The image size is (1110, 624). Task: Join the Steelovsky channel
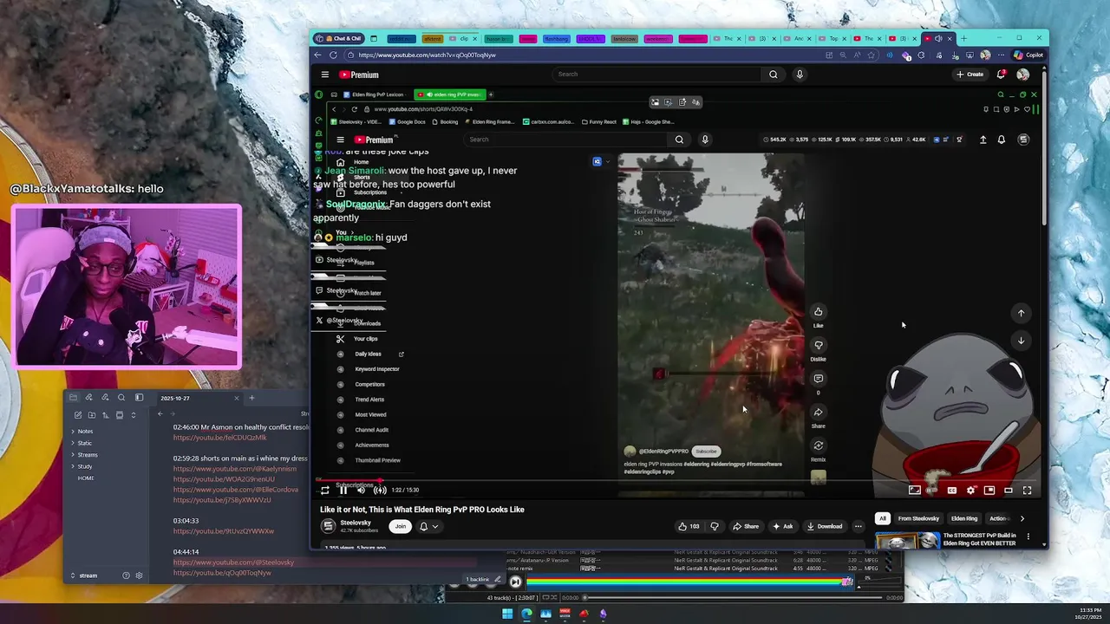[400, 526]
